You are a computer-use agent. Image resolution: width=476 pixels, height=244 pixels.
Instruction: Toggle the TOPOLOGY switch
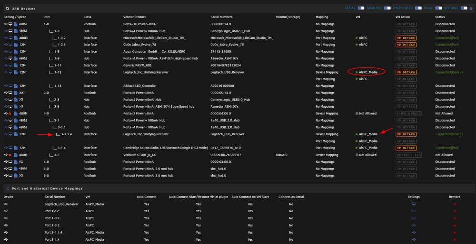387,8
